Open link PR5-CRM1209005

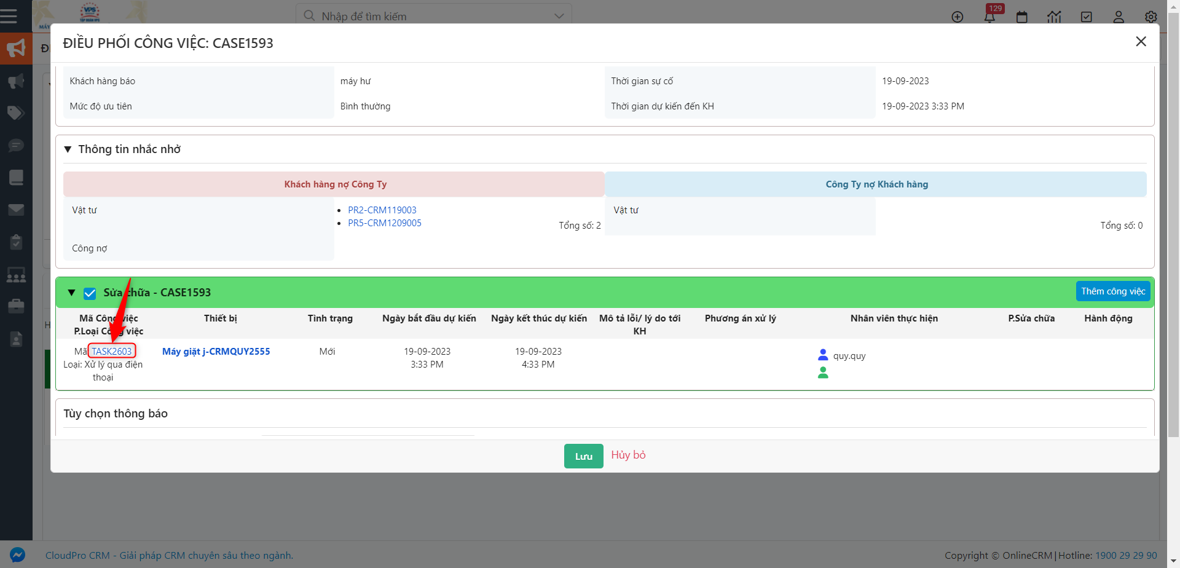[x=385, y=223]
